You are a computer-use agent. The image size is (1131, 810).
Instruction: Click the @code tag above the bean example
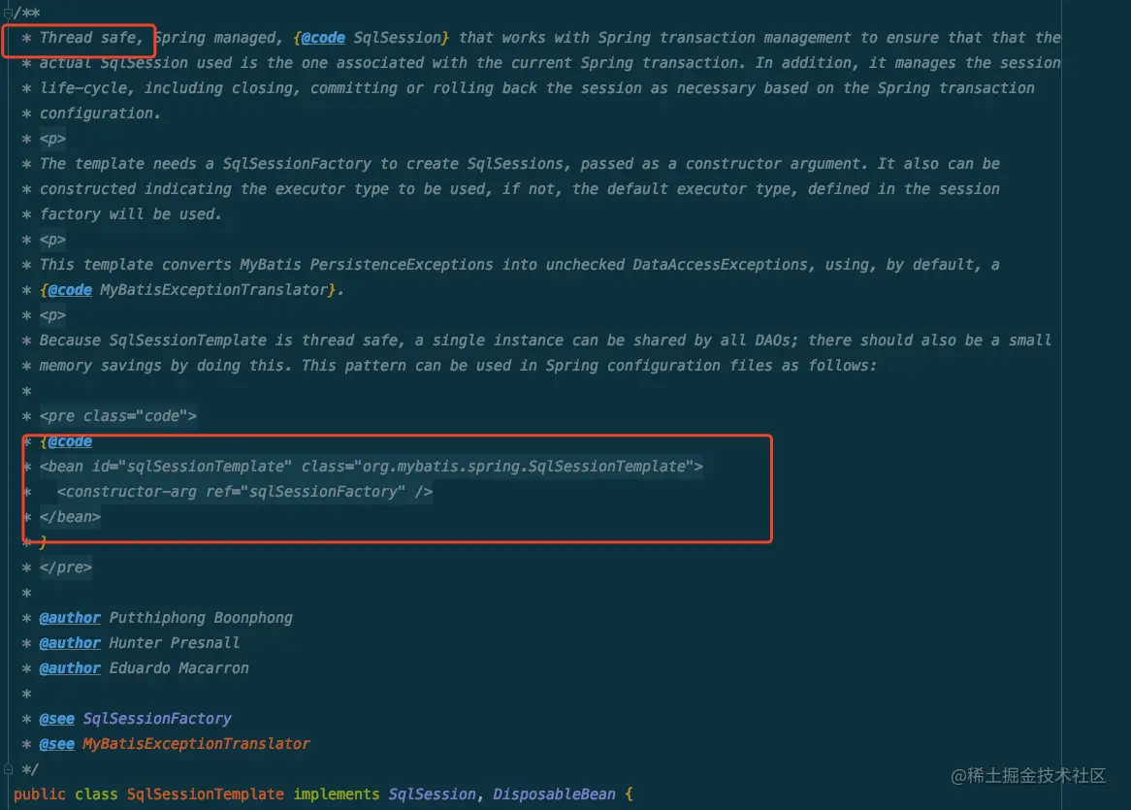tap(70, 441)
